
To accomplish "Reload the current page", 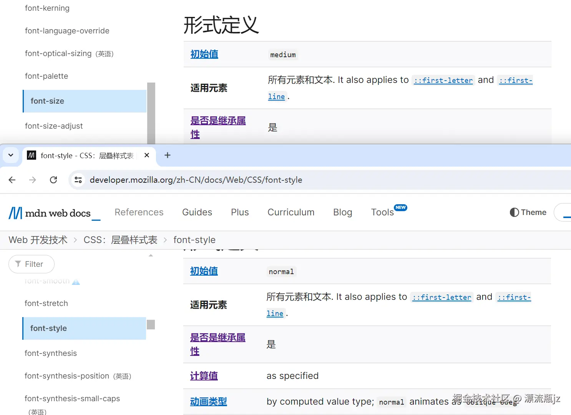I will click(53, 180).
